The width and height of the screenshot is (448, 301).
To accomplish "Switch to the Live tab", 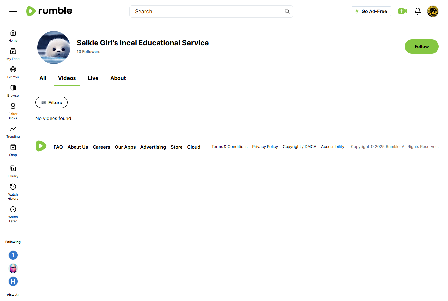I will pos(93,78).
